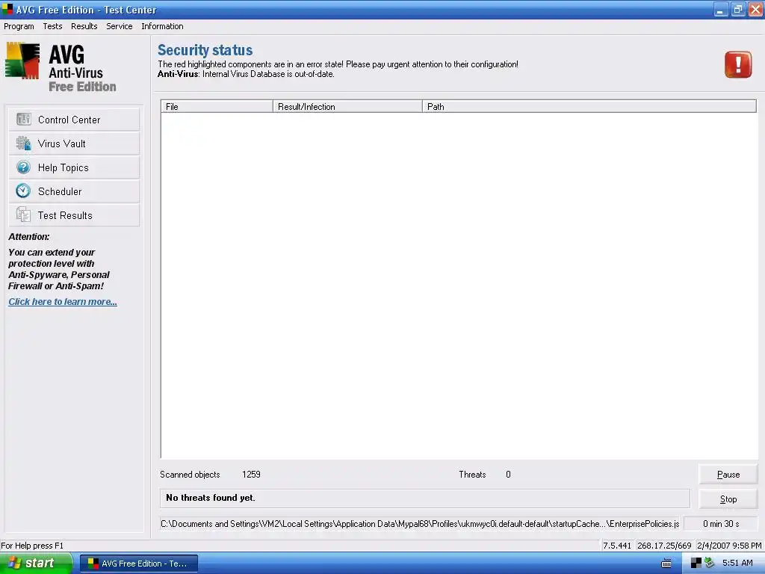Click the Help Topics question mark icon
The width and height of the screenshot is (765, 574).
(x=23, y=167)
